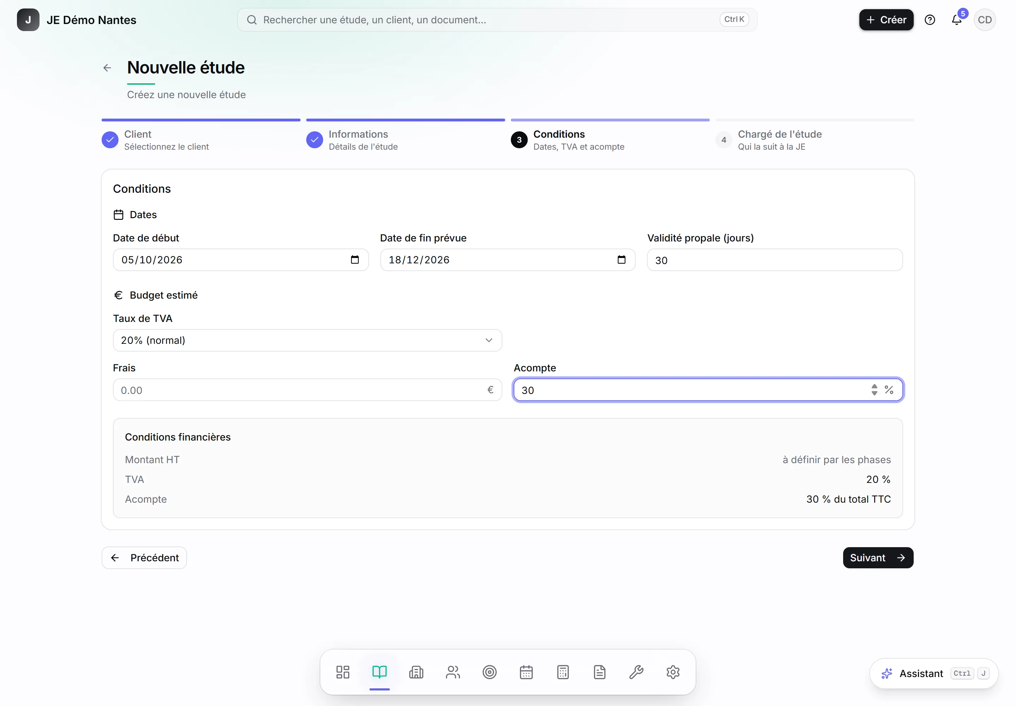Click the Date de début field
The width and height of the screenshot is (1016, 706).
(241, 260)
